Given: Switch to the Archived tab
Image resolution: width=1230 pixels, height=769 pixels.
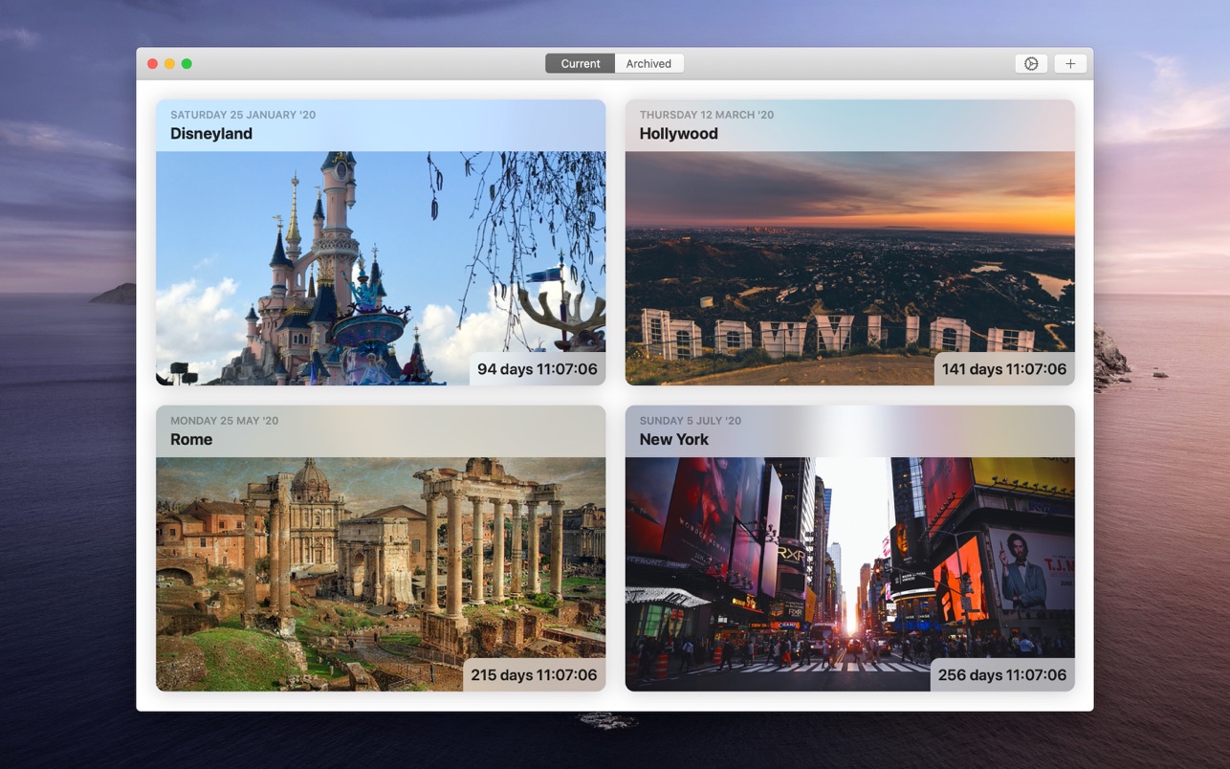Looking at the screenshot, I should 648,64.
